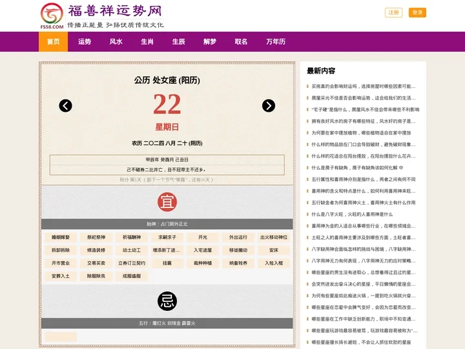This screenshot has width=465, height=349.
Task: Click the 祭祀祭神 tag
Action: [x=96, y=237]
